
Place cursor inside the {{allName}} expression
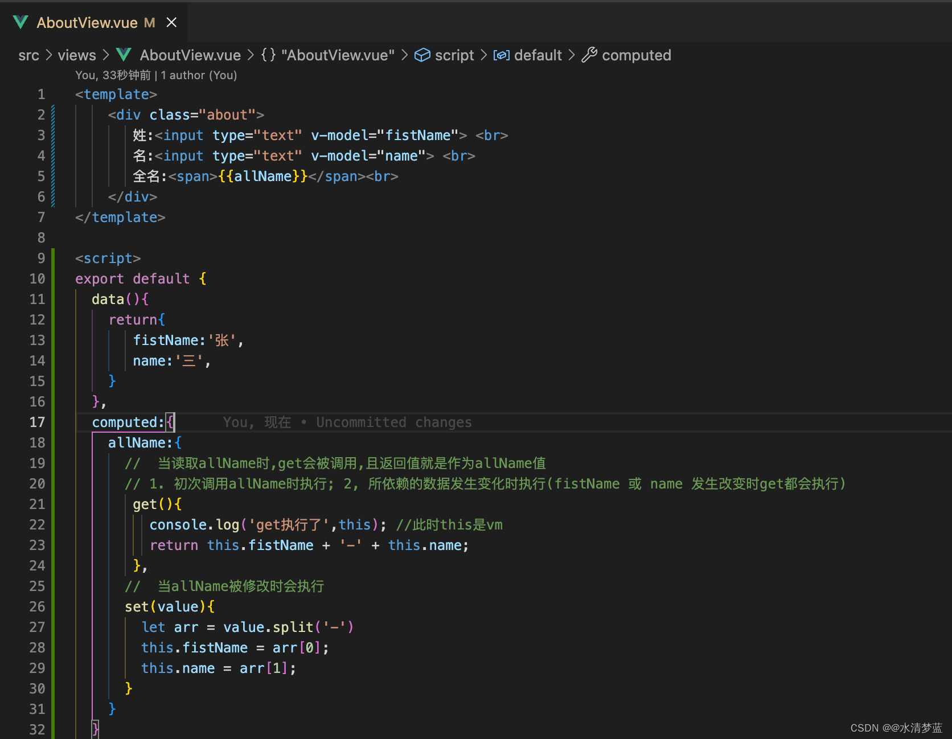coord(262,176)
